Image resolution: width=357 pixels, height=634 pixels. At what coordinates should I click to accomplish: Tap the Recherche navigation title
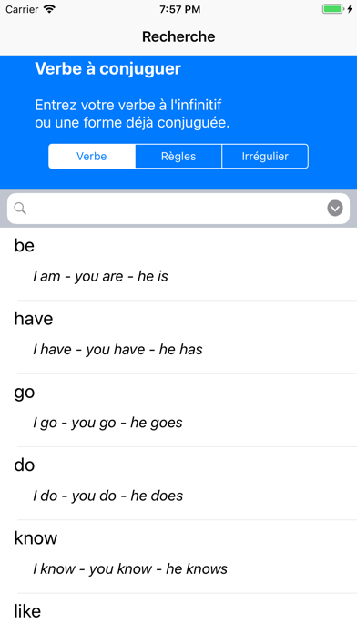pyautogui.click(x=178, y=36)
